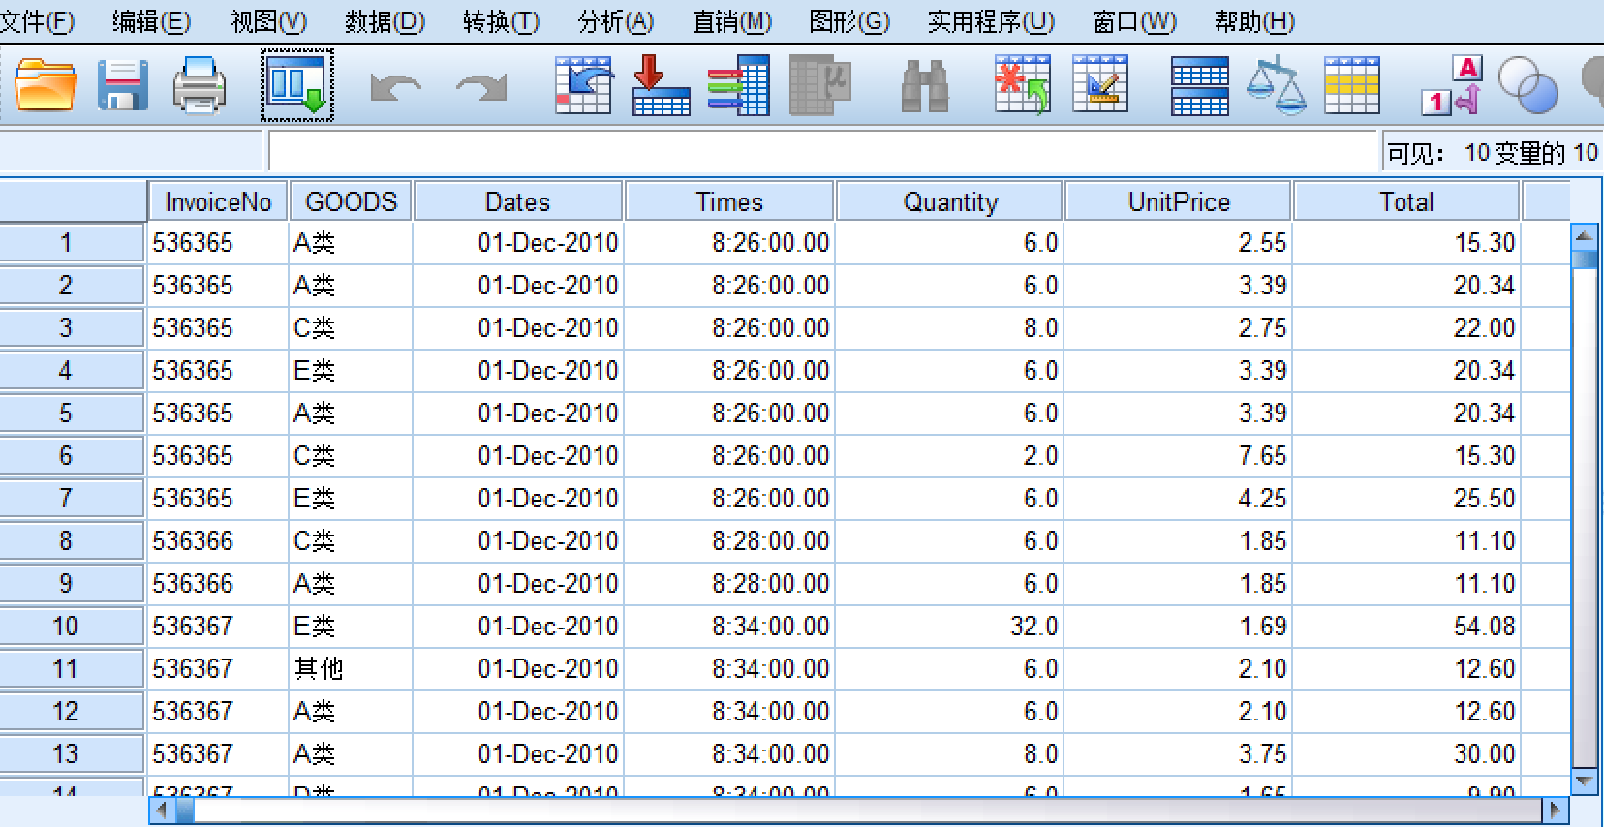Open the Variables info icon
Screen dimensions: 1604x827
(739, 85)
